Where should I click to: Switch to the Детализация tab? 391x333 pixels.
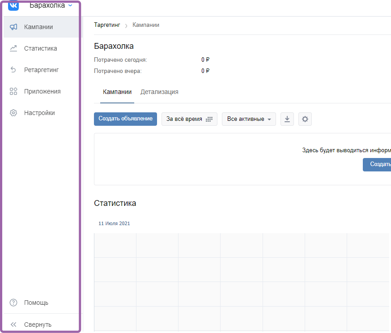(159, 92)
